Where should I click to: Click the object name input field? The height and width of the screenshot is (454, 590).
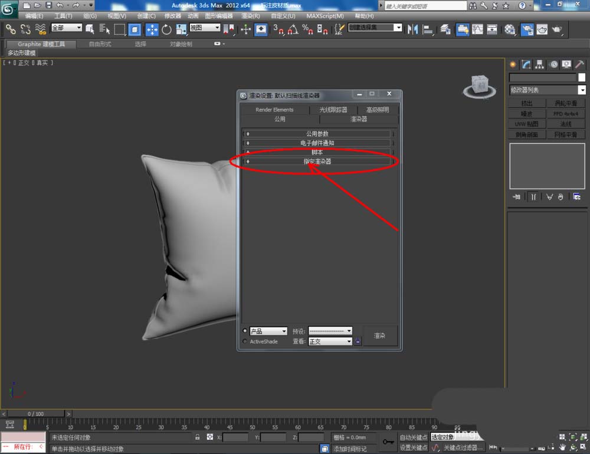click(x=542, y=77)
